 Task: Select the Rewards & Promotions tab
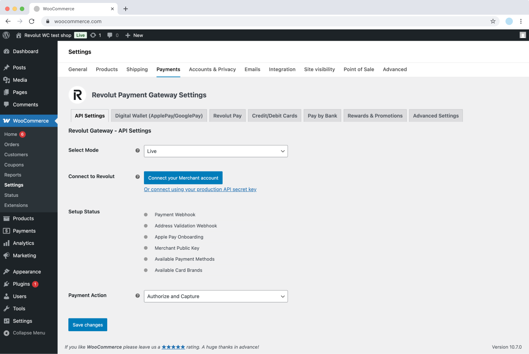(375, 116)
